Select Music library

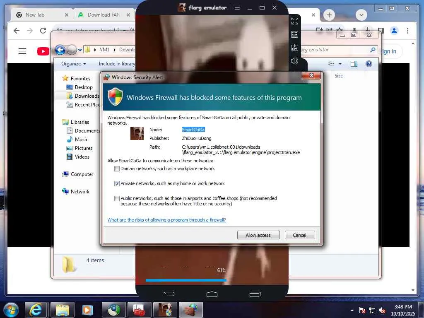(x=81, y=140)
